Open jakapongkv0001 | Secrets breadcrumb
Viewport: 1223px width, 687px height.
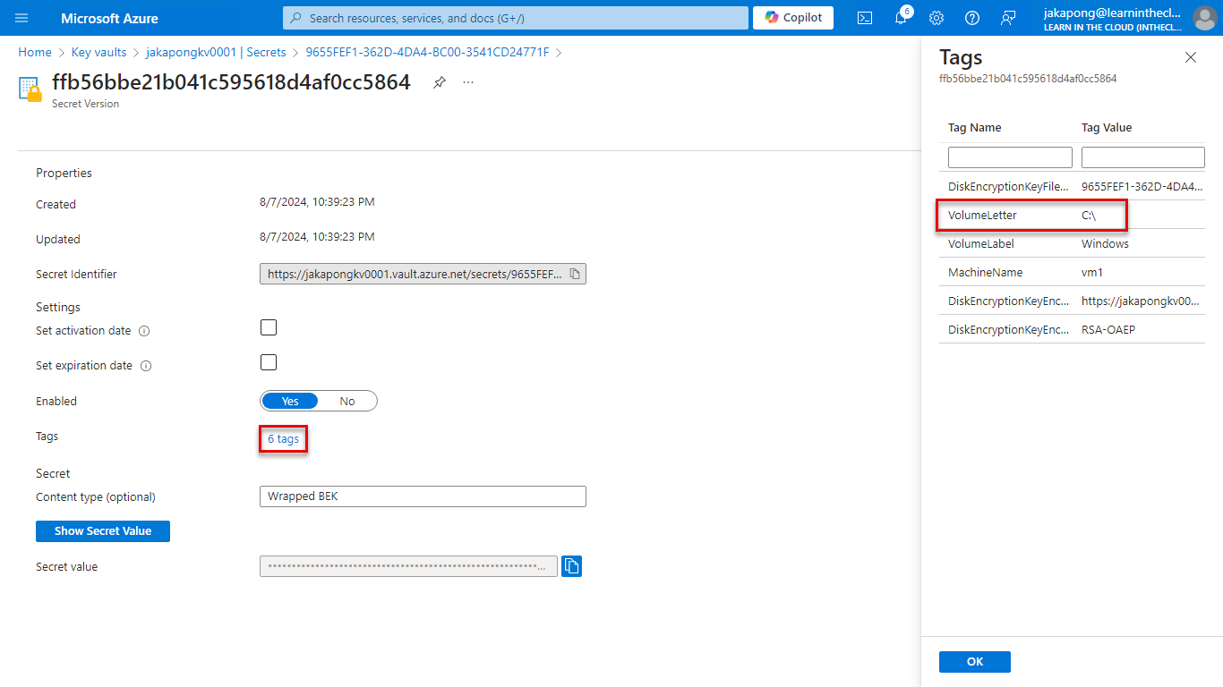tap(216, 53)
